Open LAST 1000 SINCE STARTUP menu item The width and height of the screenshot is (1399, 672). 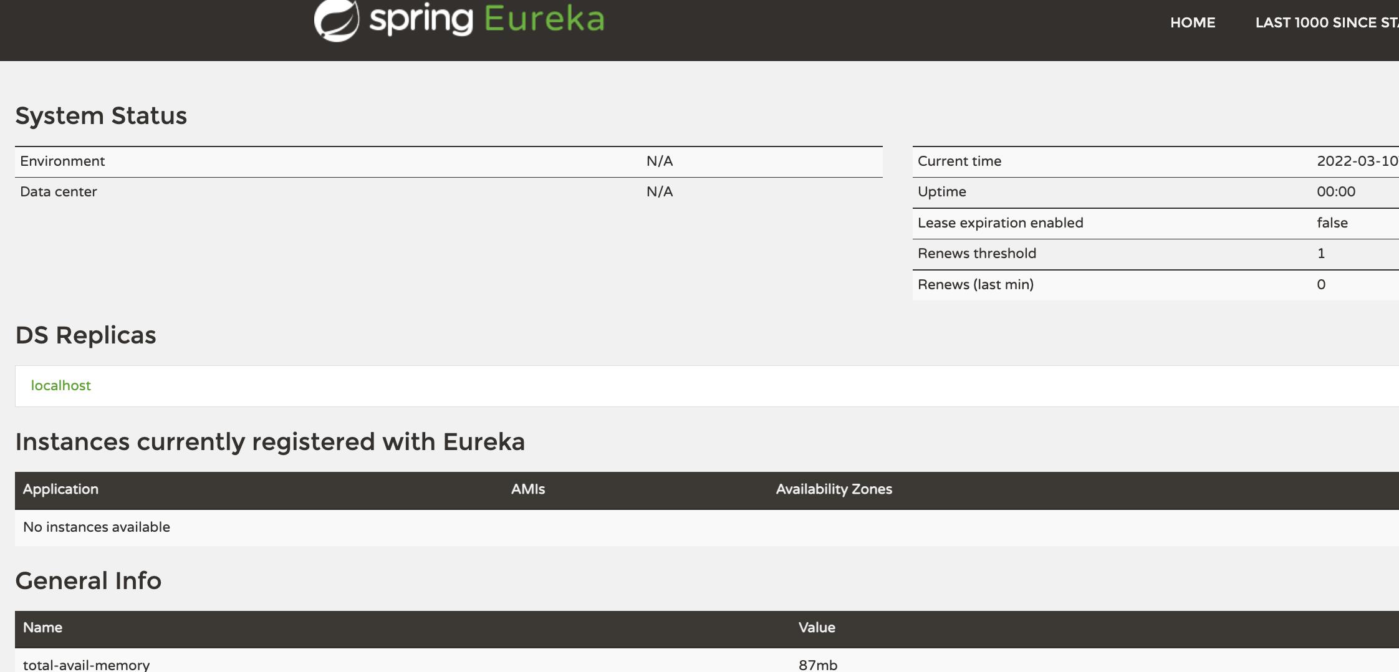(1327, 22)
